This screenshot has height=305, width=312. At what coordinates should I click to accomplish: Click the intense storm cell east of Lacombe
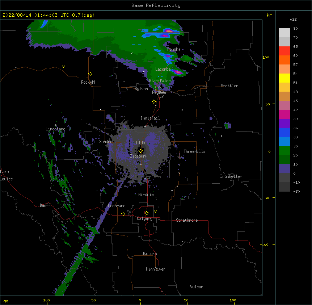tap(178, 72)
